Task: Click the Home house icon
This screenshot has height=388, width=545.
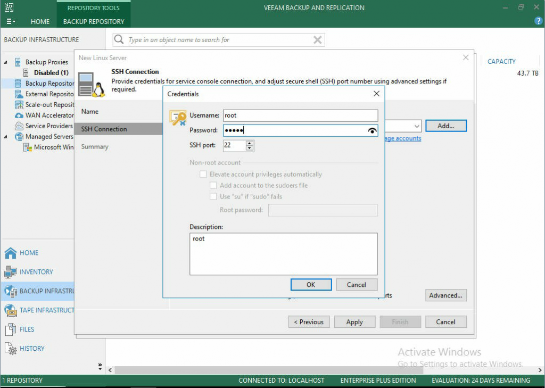Action: [x=11, y=253]
